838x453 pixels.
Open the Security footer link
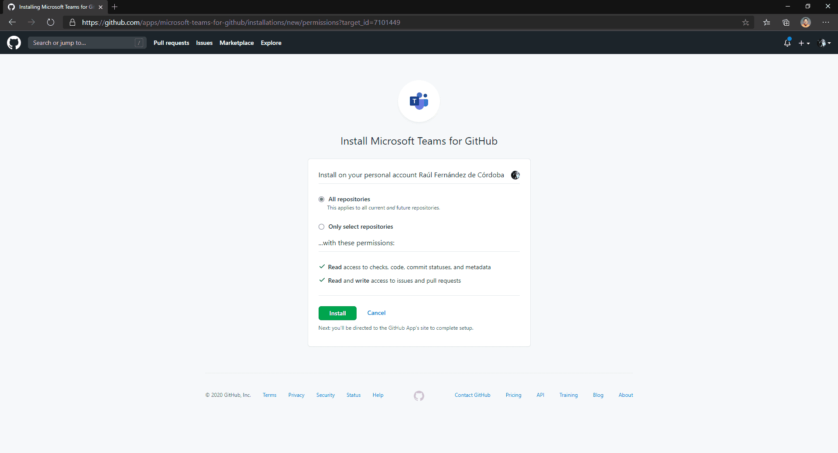326,395
